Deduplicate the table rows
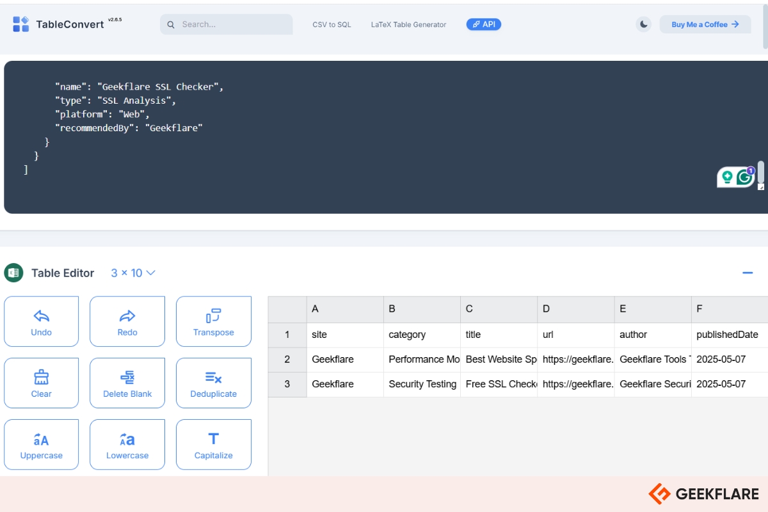 214,383
